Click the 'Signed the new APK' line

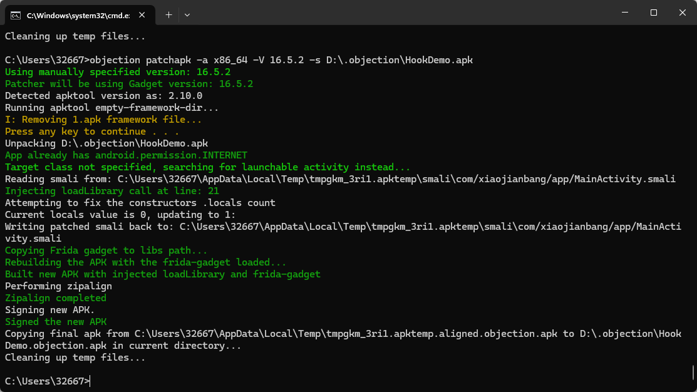coord(56,322)
